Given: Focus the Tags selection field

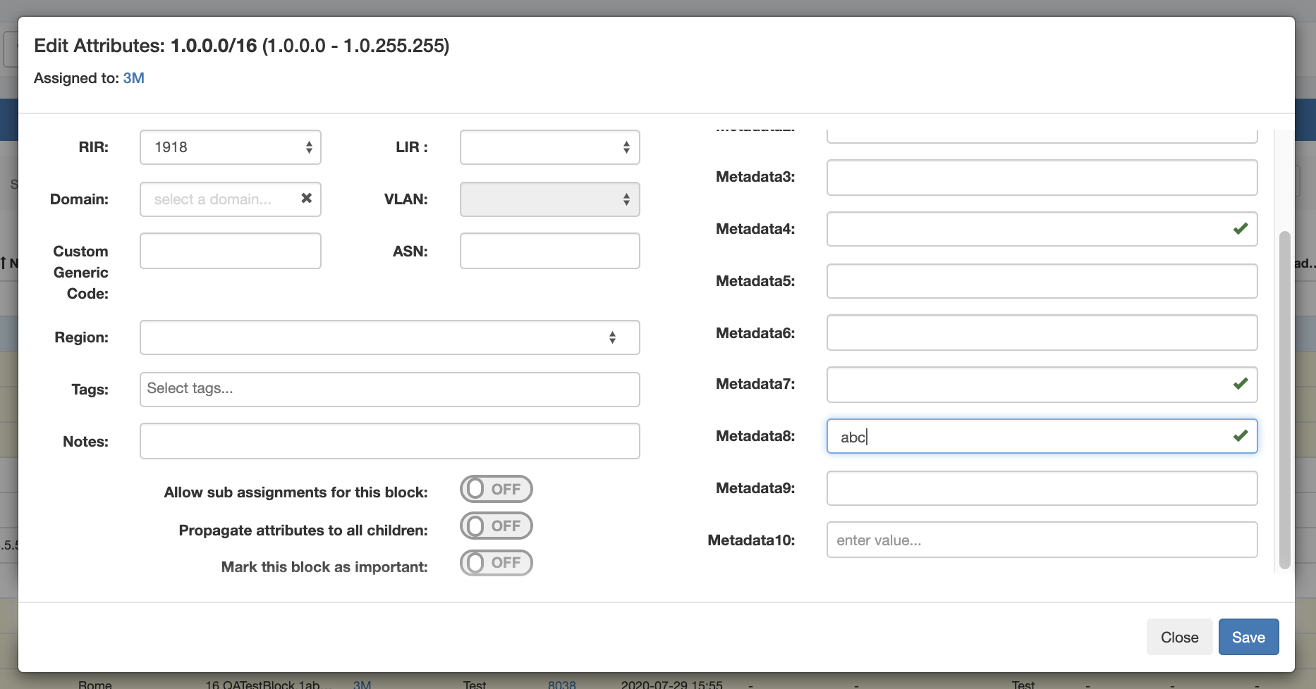Looking at the screenshot, I should coord(389,390).
